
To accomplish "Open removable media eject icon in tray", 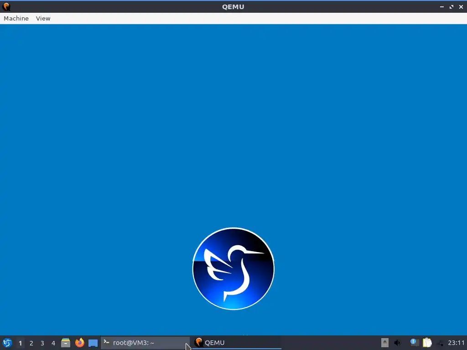I will point(385,343).
